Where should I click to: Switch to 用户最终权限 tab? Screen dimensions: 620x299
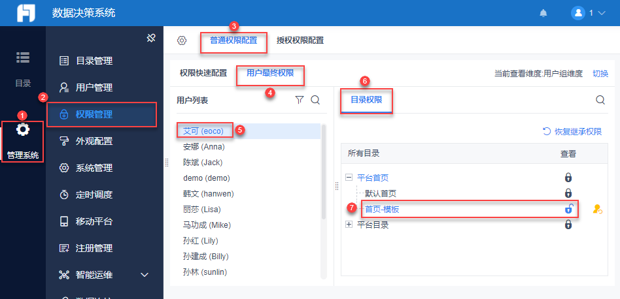270,73
